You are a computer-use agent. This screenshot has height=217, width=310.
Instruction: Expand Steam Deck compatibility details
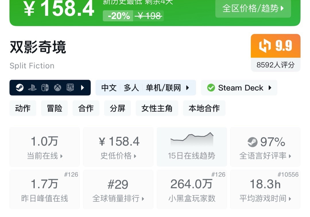(x=270, y=87)
